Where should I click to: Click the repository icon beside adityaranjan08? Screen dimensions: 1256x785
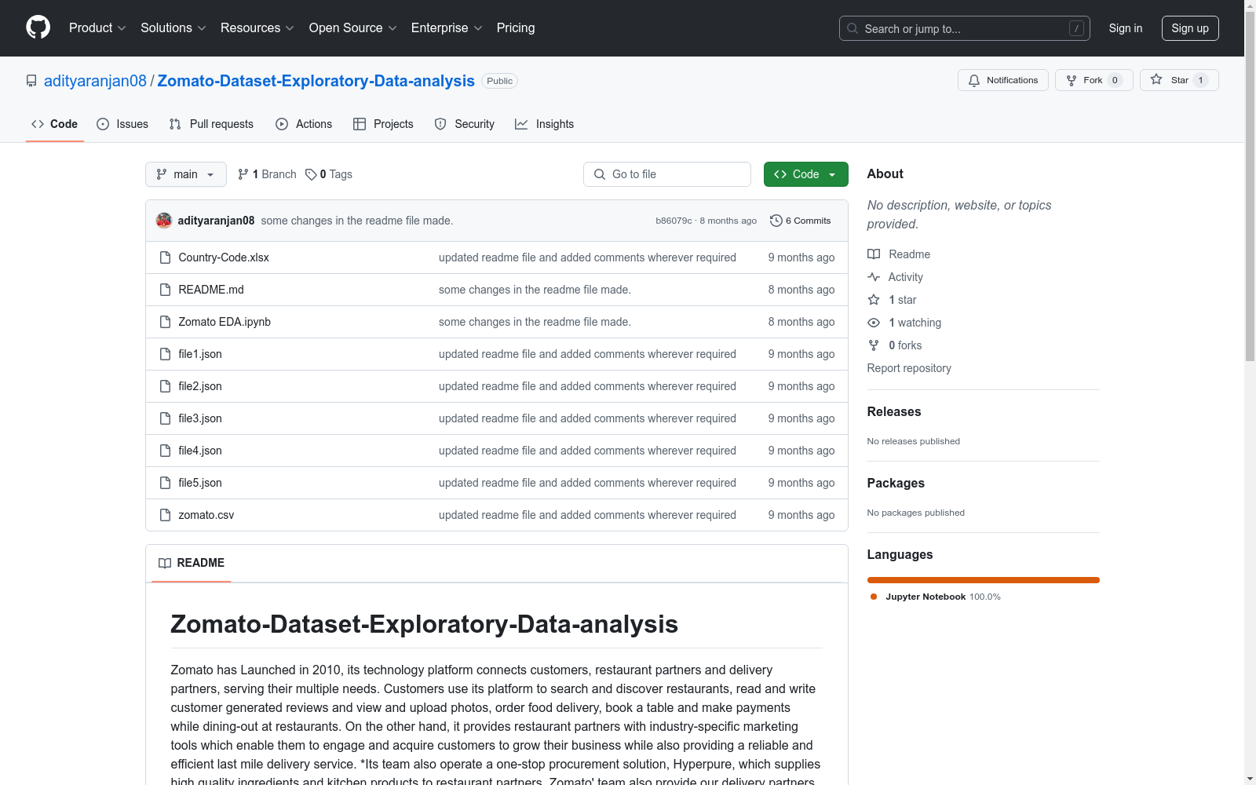[x=31, y=81]
